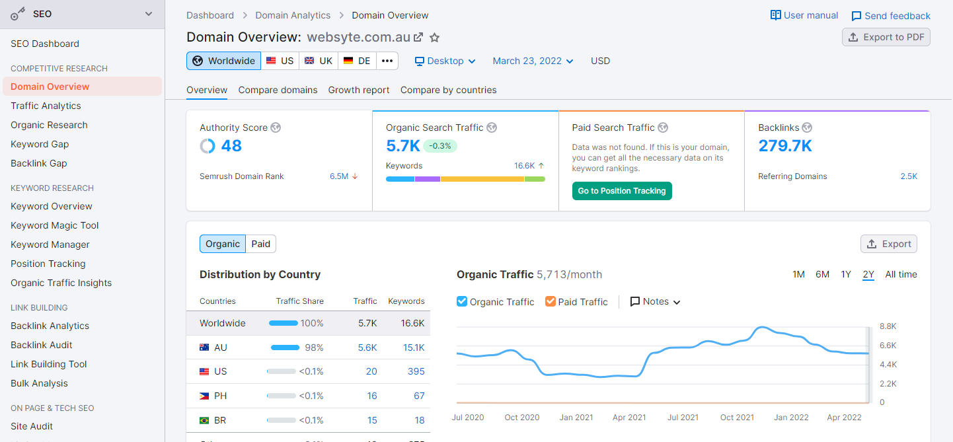953x442 pixels.
Task: Click the Keywords distribution color bar
Action: coord(465,179)
